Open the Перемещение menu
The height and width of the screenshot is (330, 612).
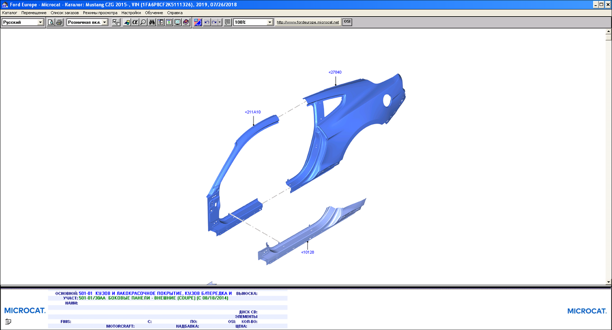34,12
